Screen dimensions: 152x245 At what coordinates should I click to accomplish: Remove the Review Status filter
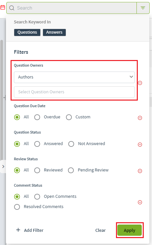[140, 171]
